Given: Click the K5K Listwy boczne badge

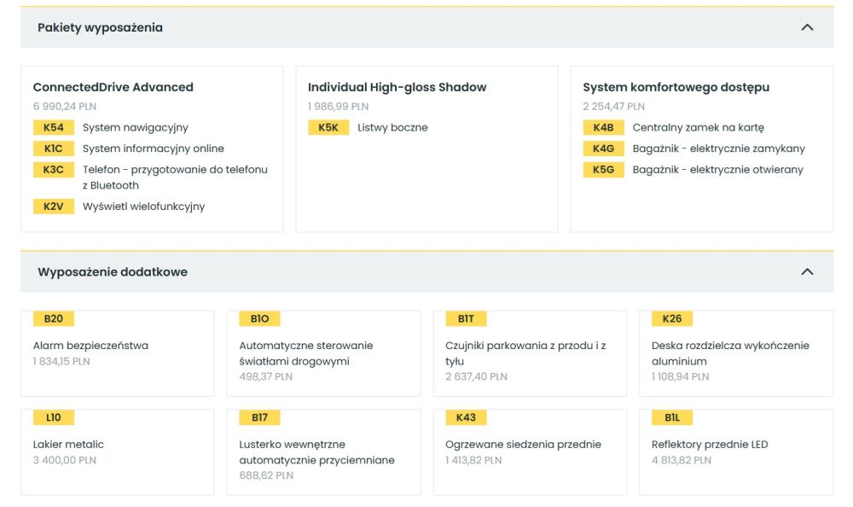Looking at the screenshot, I should coord(328,127).
